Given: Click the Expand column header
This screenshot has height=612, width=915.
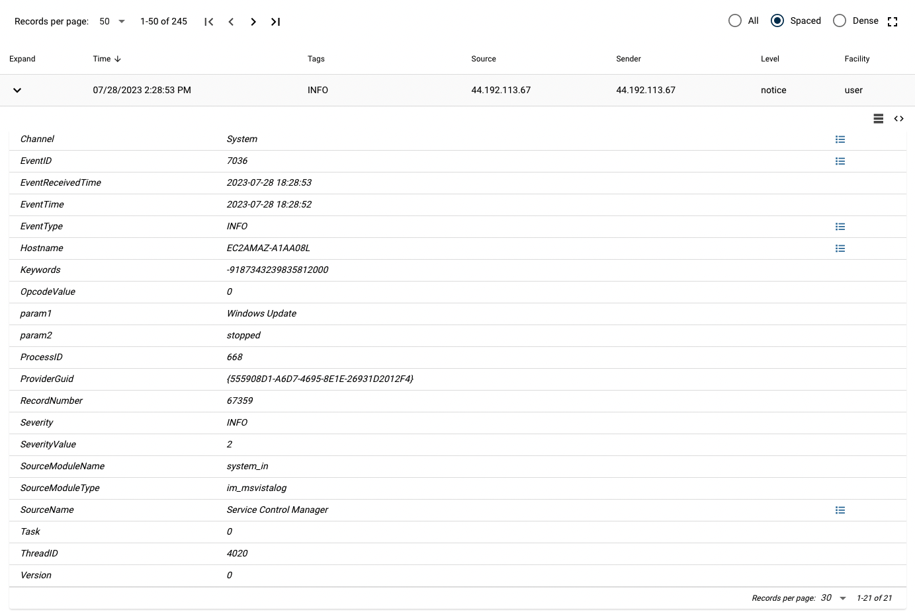Looking at the screenshot, I should [x=22, y=59].
